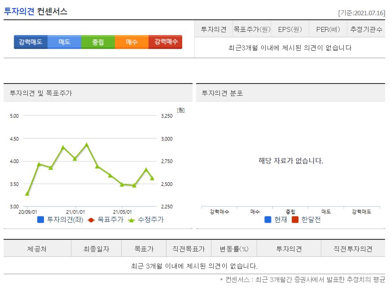Select the 중립 rating button

(x=98, y=42)
